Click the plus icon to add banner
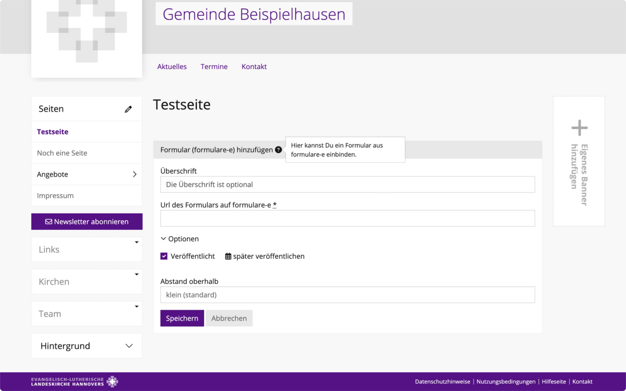This screenshot has height=391, width=626. click(579, 128)
